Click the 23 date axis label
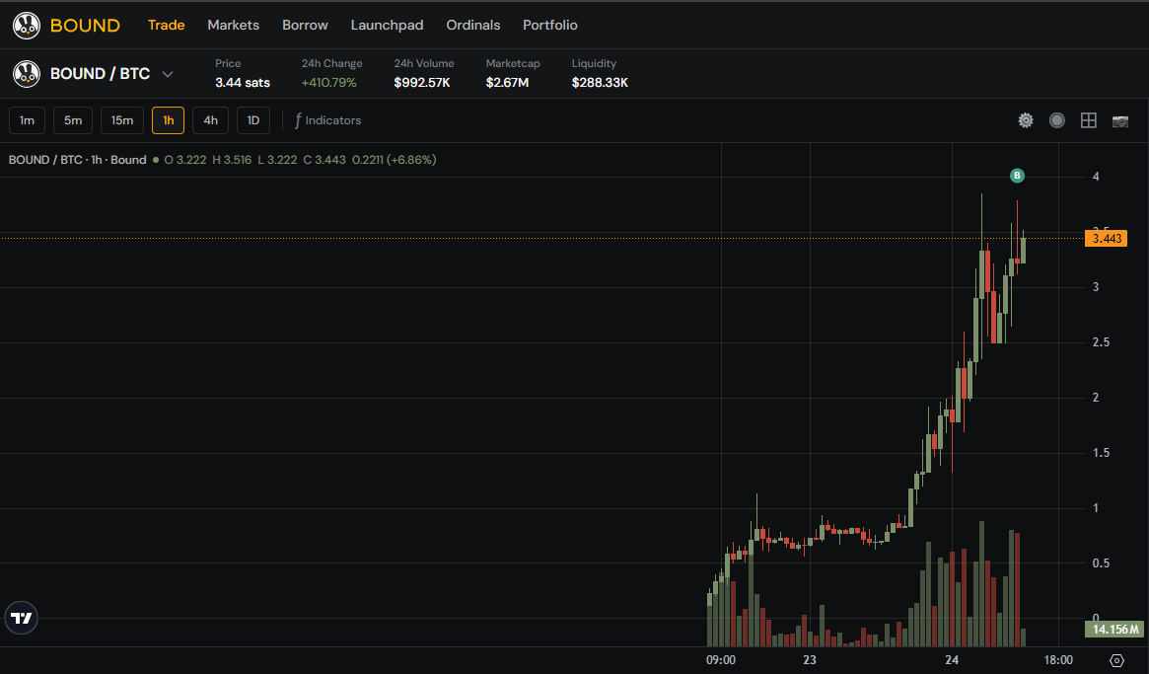Image resolution: width=1149 pixels, height=674 pixels. [x=810, y=660]
